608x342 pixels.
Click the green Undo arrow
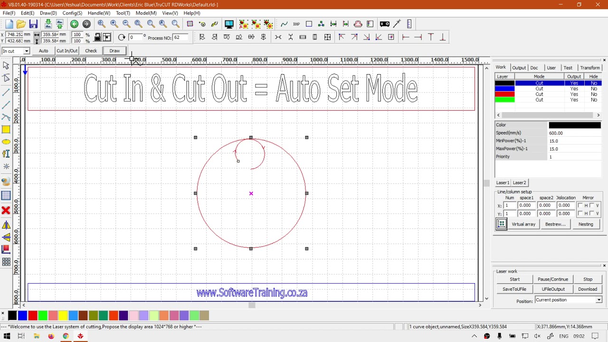point(74,24)
